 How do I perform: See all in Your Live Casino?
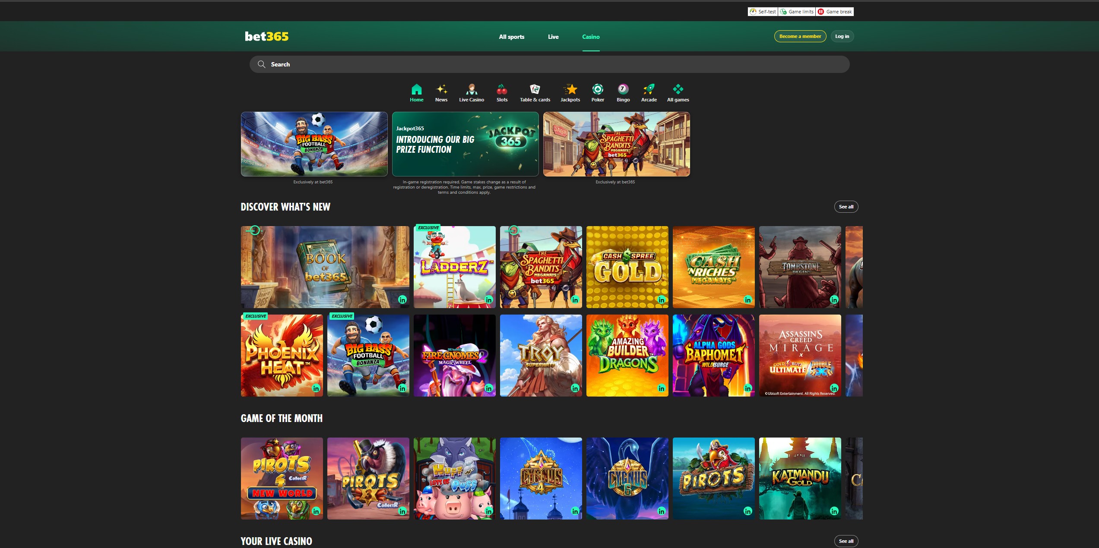(846, 541)
